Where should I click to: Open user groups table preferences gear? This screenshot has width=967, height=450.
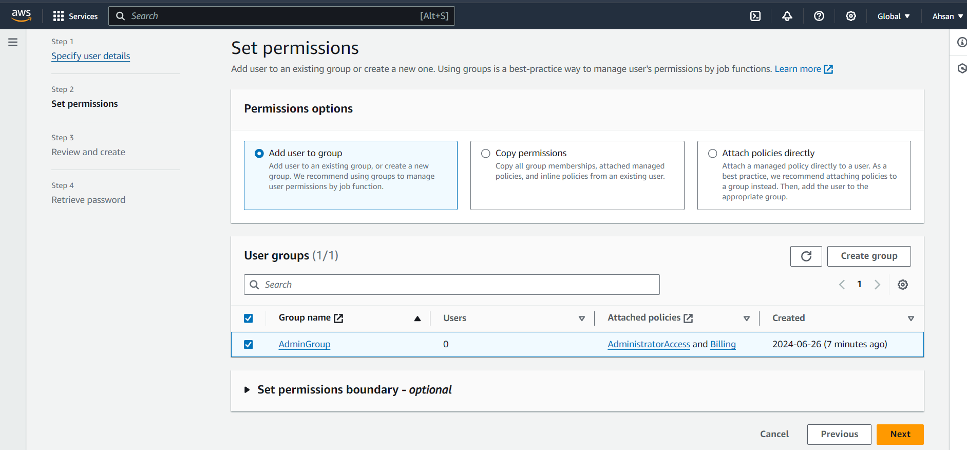point(903,285)
